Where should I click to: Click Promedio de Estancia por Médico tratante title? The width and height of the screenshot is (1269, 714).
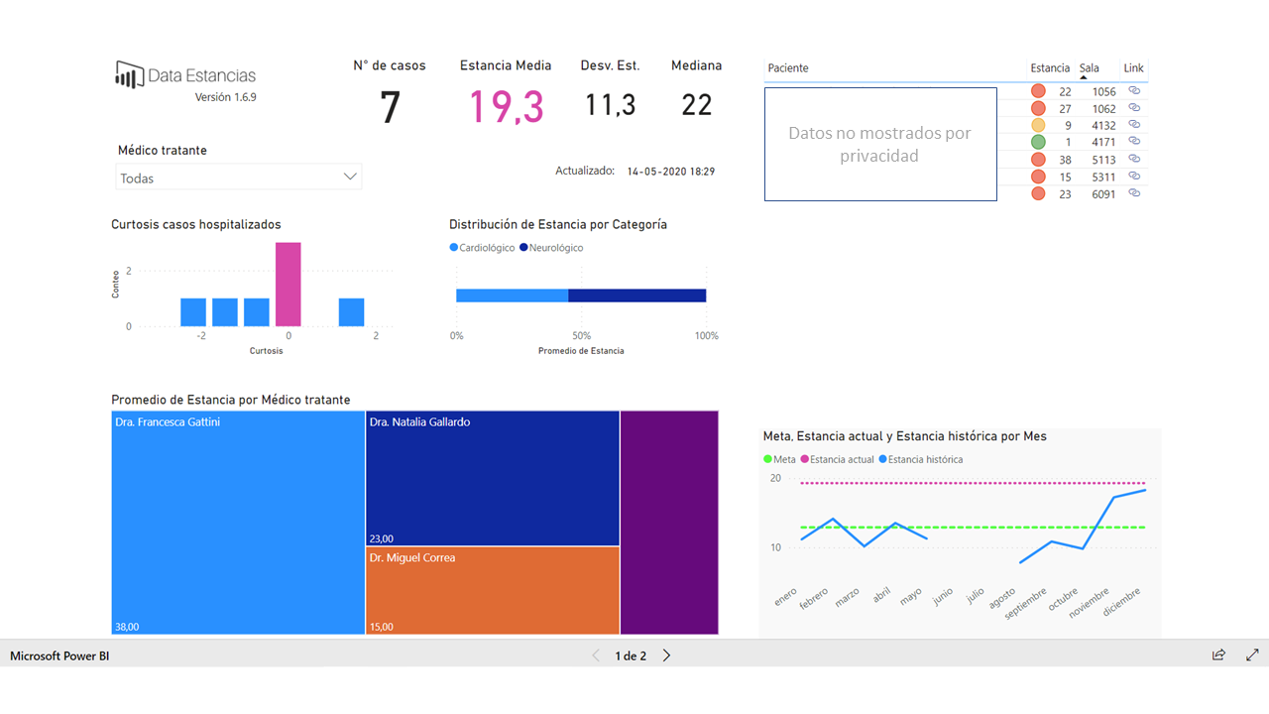tap(231, 400)
